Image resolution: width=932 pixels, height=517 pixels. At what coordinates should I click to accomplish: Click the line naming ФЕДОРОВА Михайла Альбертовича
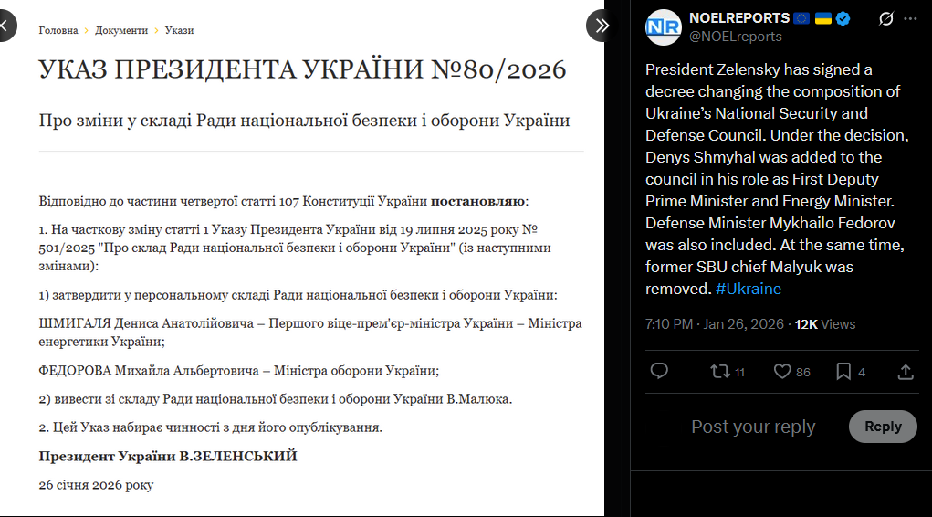pyautogui.click(x=239, y=371)
